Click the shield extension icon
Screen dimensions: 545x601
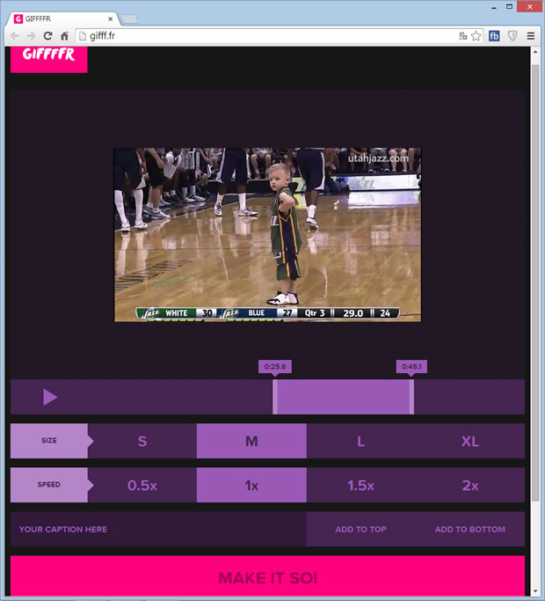coord(512,36)
